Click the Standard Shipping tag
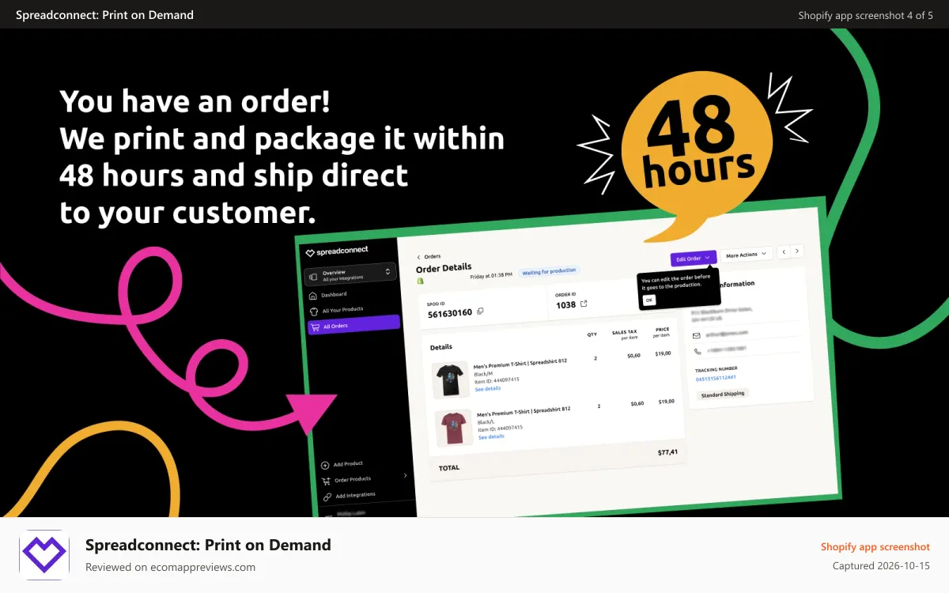 [723, 394]
